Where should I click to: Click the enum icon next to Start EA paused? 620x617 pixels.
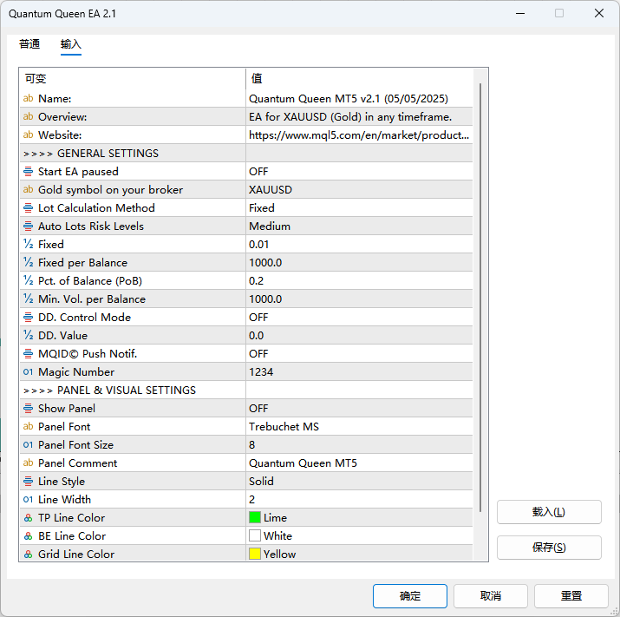click(28, 172)
